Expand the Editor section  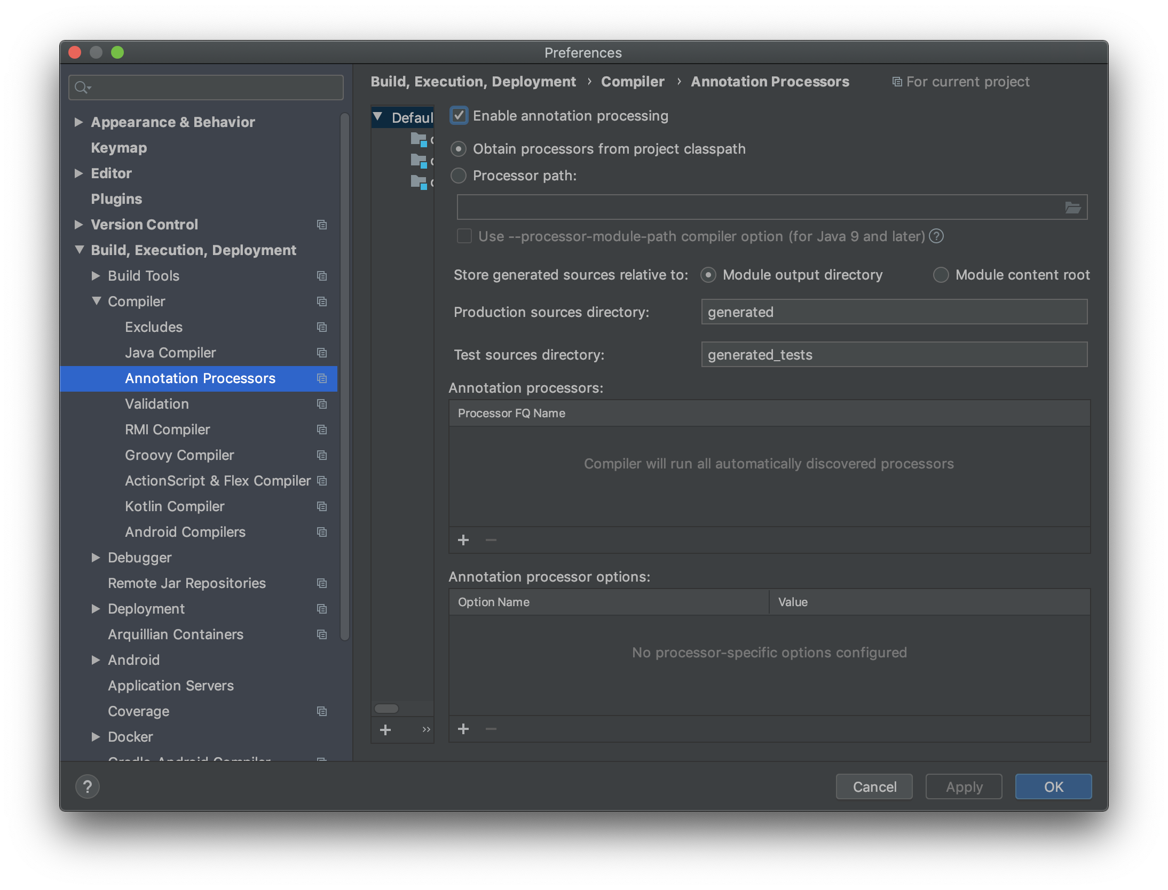click(79, 173)
